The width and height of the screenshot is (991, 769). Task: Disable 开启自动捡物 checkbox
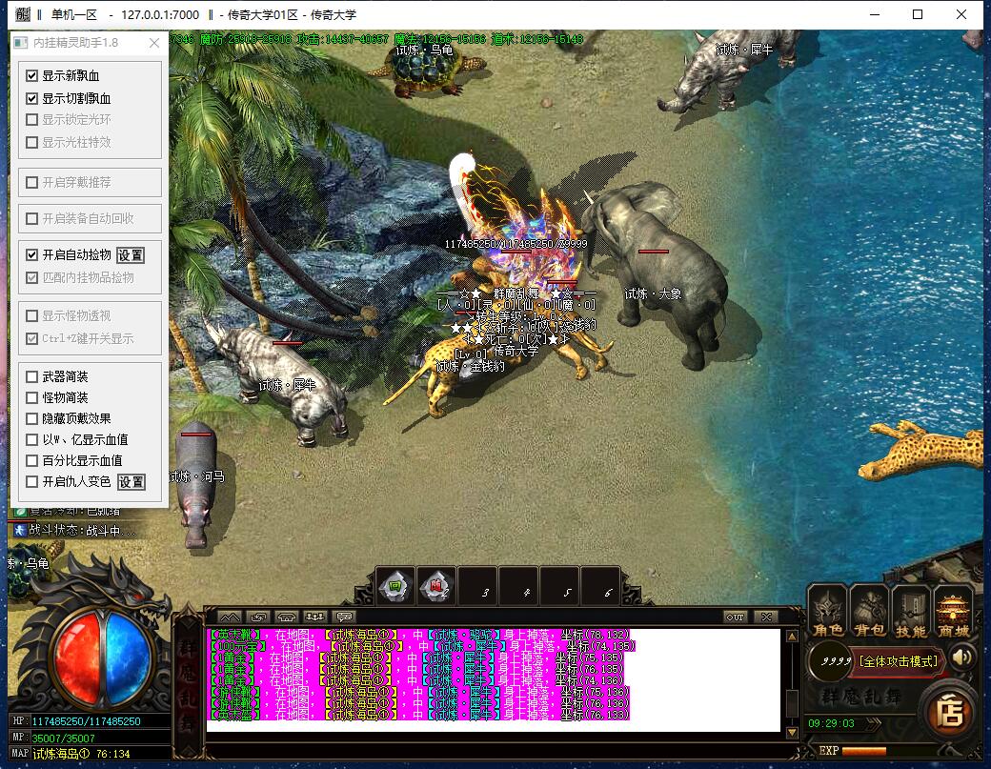point(31,254)
